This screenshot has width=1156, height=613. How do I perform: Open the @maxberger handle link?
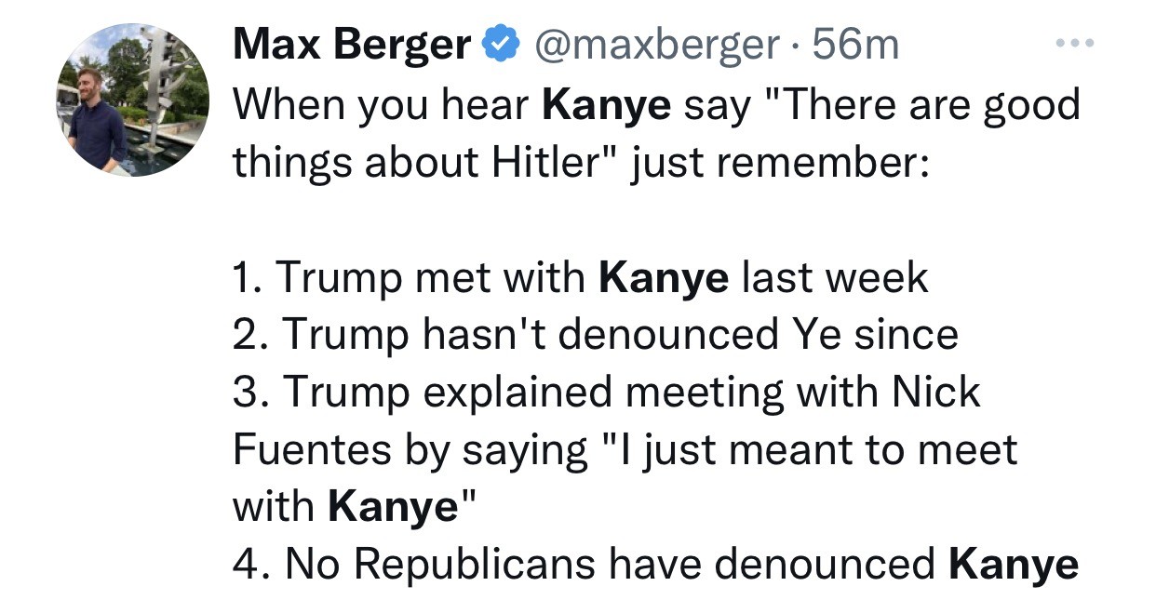(656, 45)
